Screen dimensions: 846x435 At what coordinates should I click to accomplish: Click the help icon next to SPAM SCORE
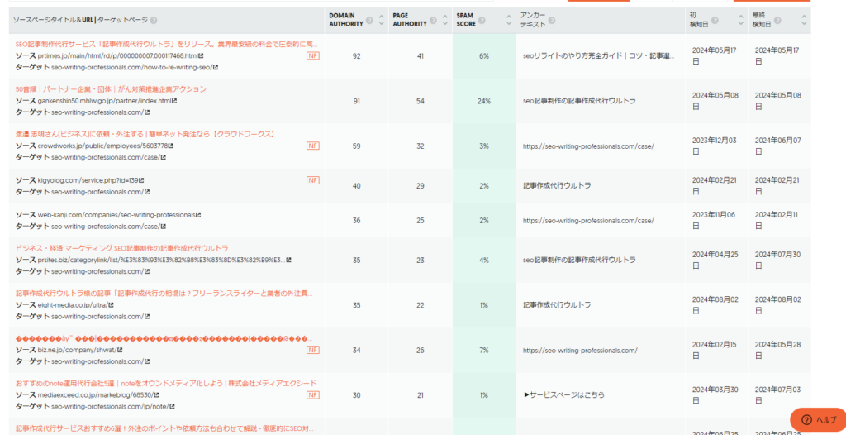pos(482,21)
